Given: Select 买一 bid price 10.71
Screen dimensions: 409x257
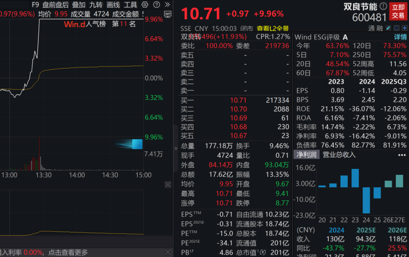Looking at the screenshot, I should click(238, 100).
